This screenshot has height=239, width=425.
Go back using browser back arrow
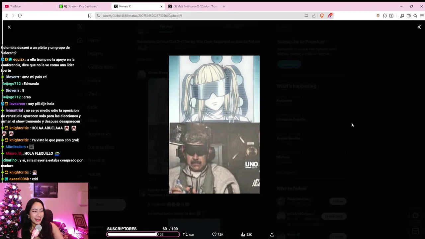7,16
